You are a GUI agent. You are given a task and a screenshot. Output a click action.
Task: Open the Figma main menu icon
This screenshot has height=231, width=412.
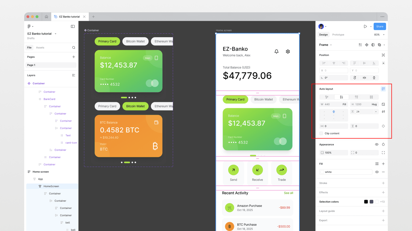tap(29, 26)
